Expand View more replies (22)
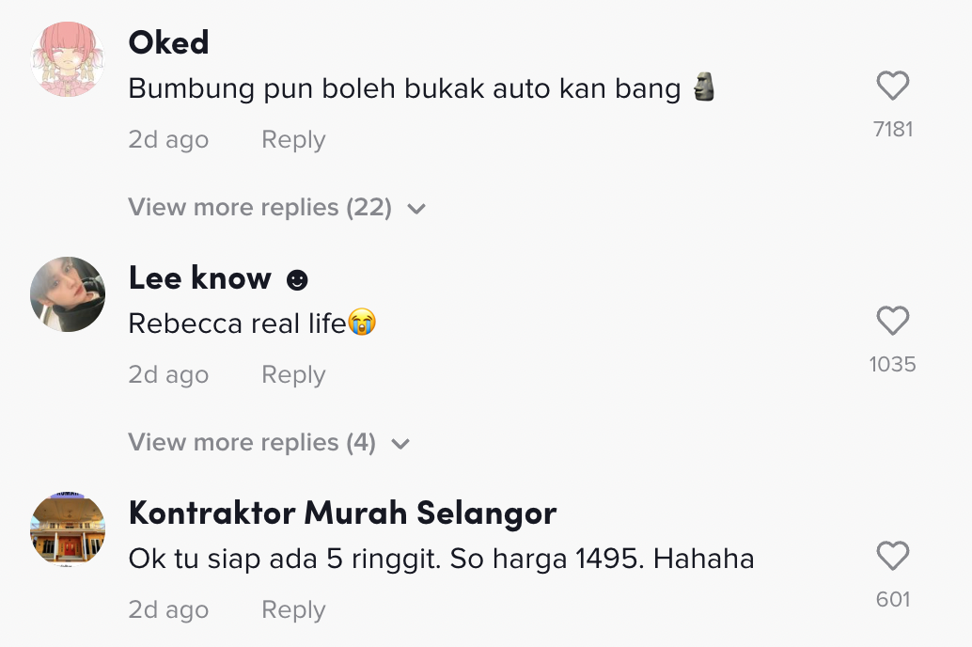The image size is (972, 647). click(259, 207)
